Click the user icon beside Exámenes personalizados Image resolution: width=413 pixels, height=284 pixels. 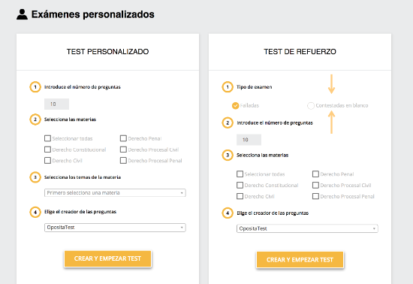click(22, 14)
